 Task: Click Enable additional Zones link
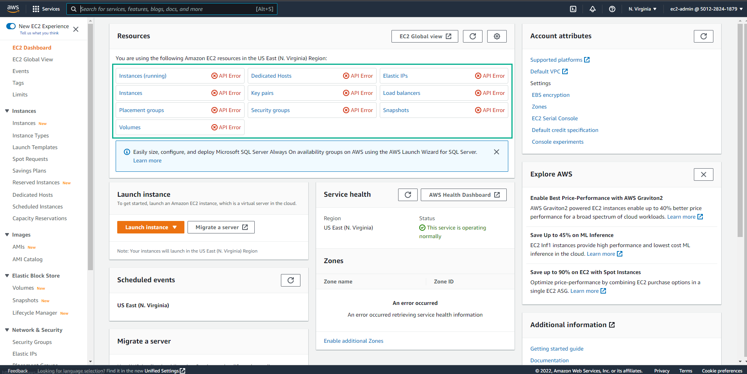(354, 341)
